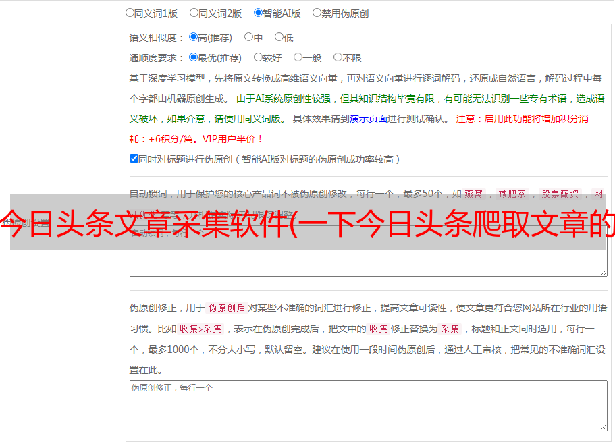This screenshot has width=615, height=444.
Task: Set 通顺度要求 to 较好
Action: click(x=258, y=57)
